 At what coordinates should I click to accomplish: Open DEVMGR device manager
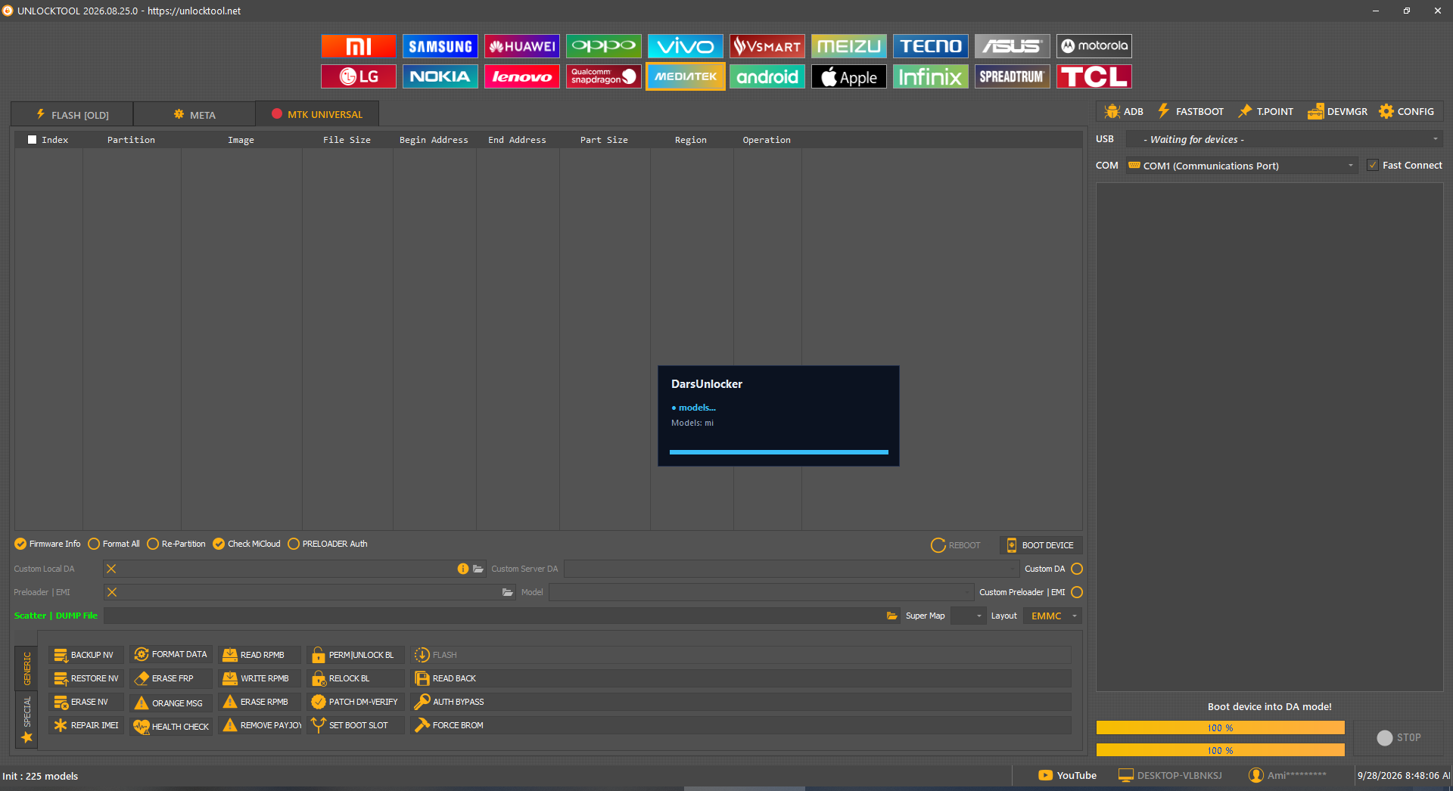pyautogui.click(x=1337, y=111)
